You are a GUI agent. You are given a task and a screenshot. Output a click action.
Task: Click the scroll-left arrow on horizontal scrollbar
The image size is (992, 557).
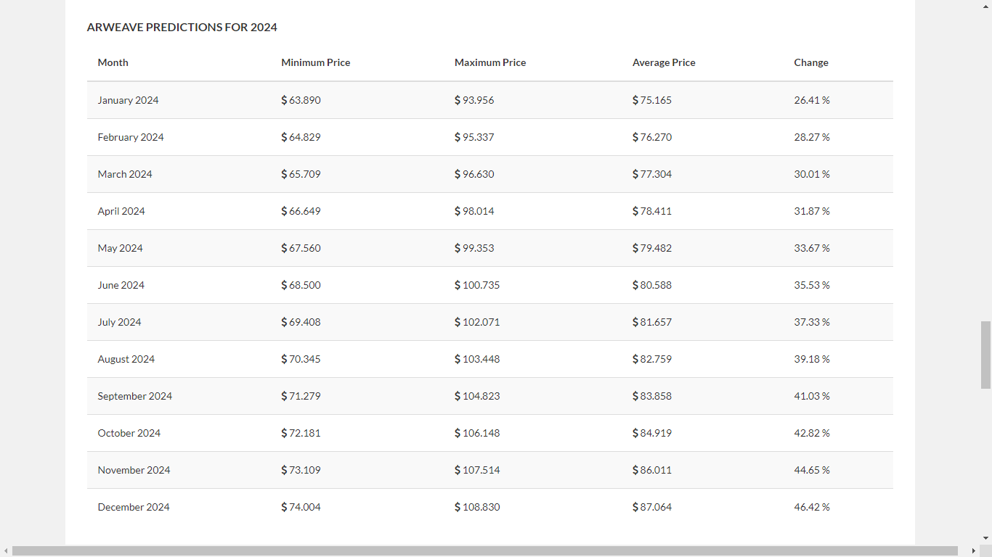[x=5, y=551]
